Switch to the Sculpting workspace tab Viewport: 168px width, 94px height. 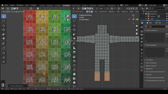[58, 5]
